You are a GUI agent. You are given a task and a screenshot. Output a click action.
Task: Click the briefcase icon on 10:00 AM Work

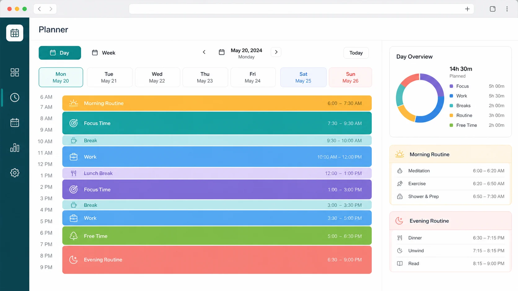[73, 157]
